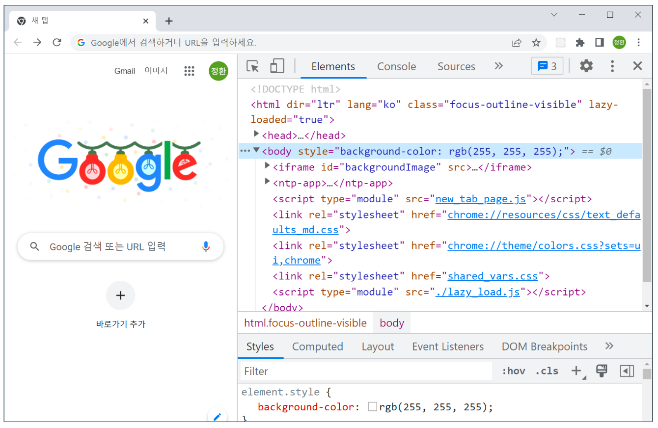Switch to the Console tab
Viewport: 658px width, 428px height.
click(396, 67)
